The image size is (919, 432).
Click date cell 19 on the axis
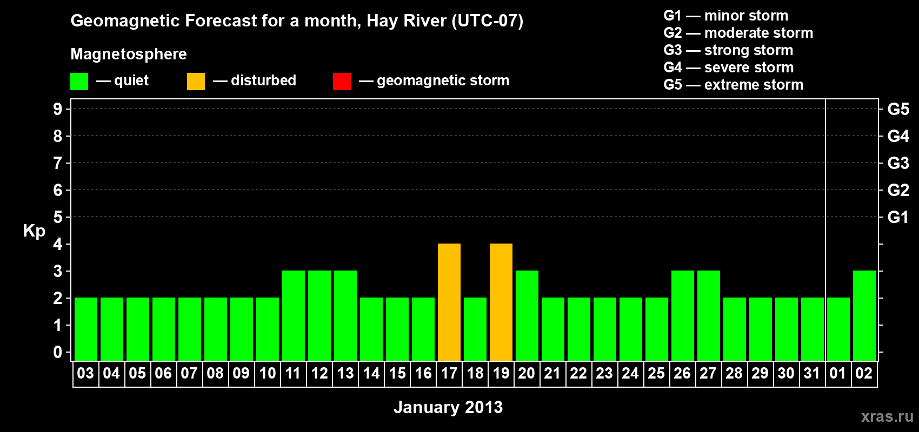[501, 374]
